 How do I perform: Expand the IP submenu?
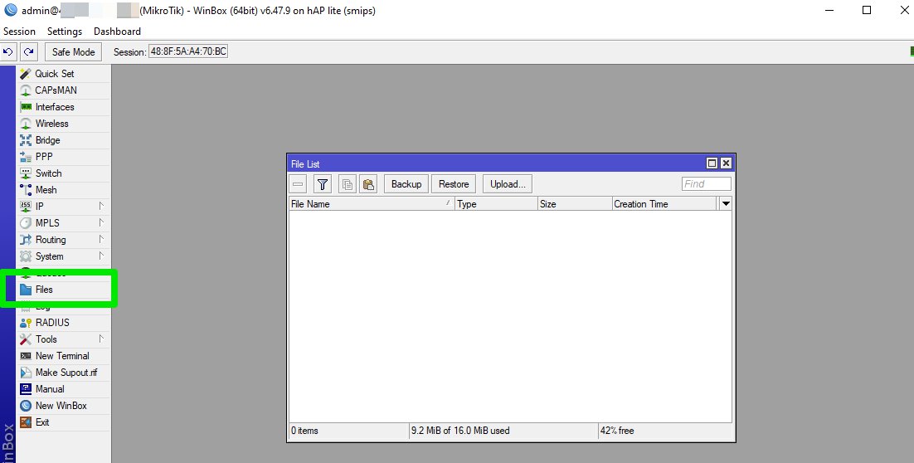pos(39,207)
